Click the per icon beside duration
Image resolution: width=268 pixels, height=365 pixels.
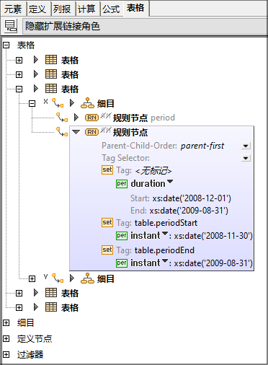[122, 184]
